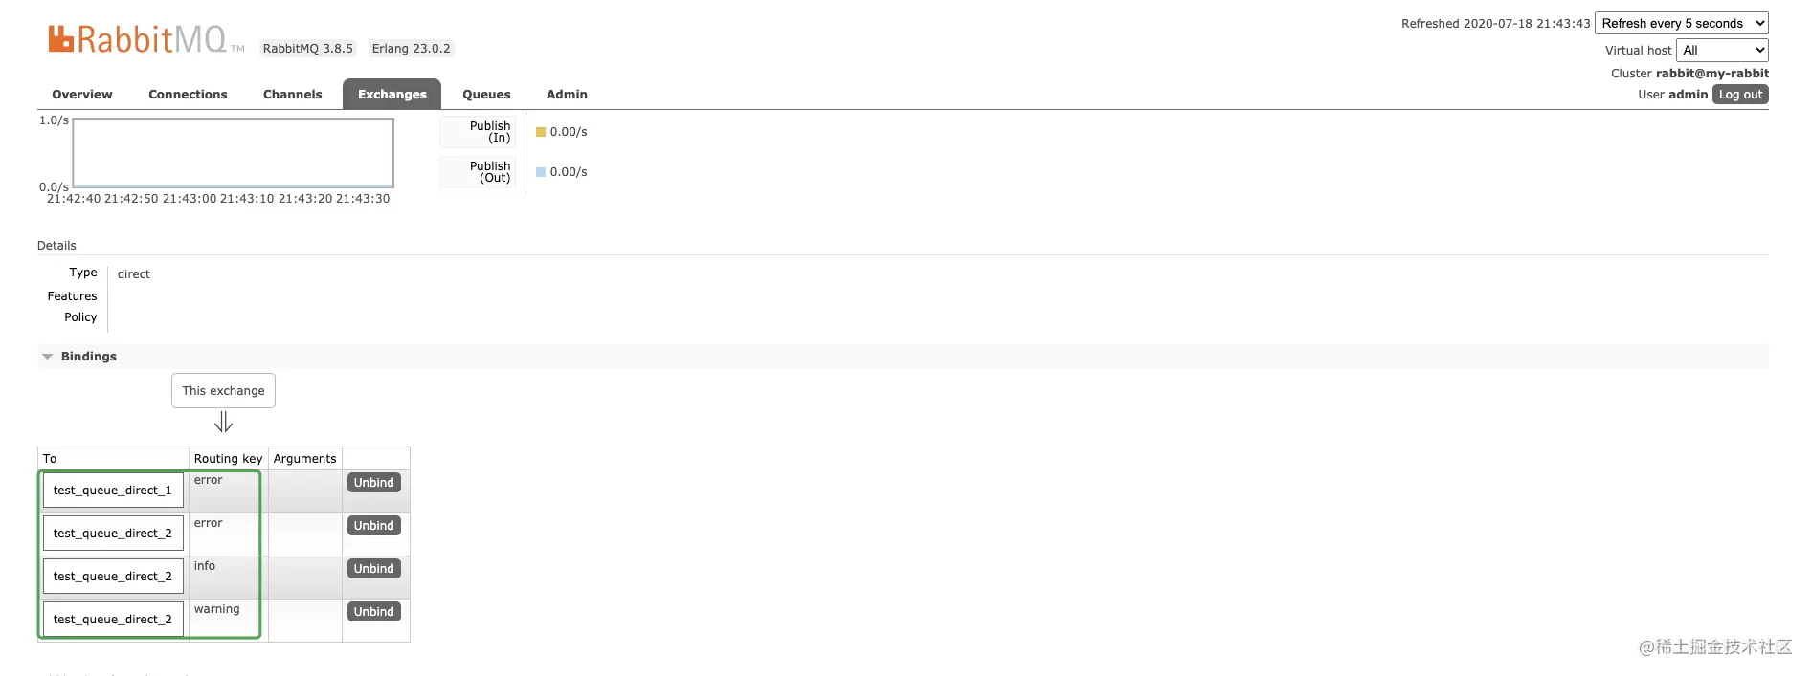Switch to the Admin tab
Viewport: 1812px width, 676px height.
567,95
